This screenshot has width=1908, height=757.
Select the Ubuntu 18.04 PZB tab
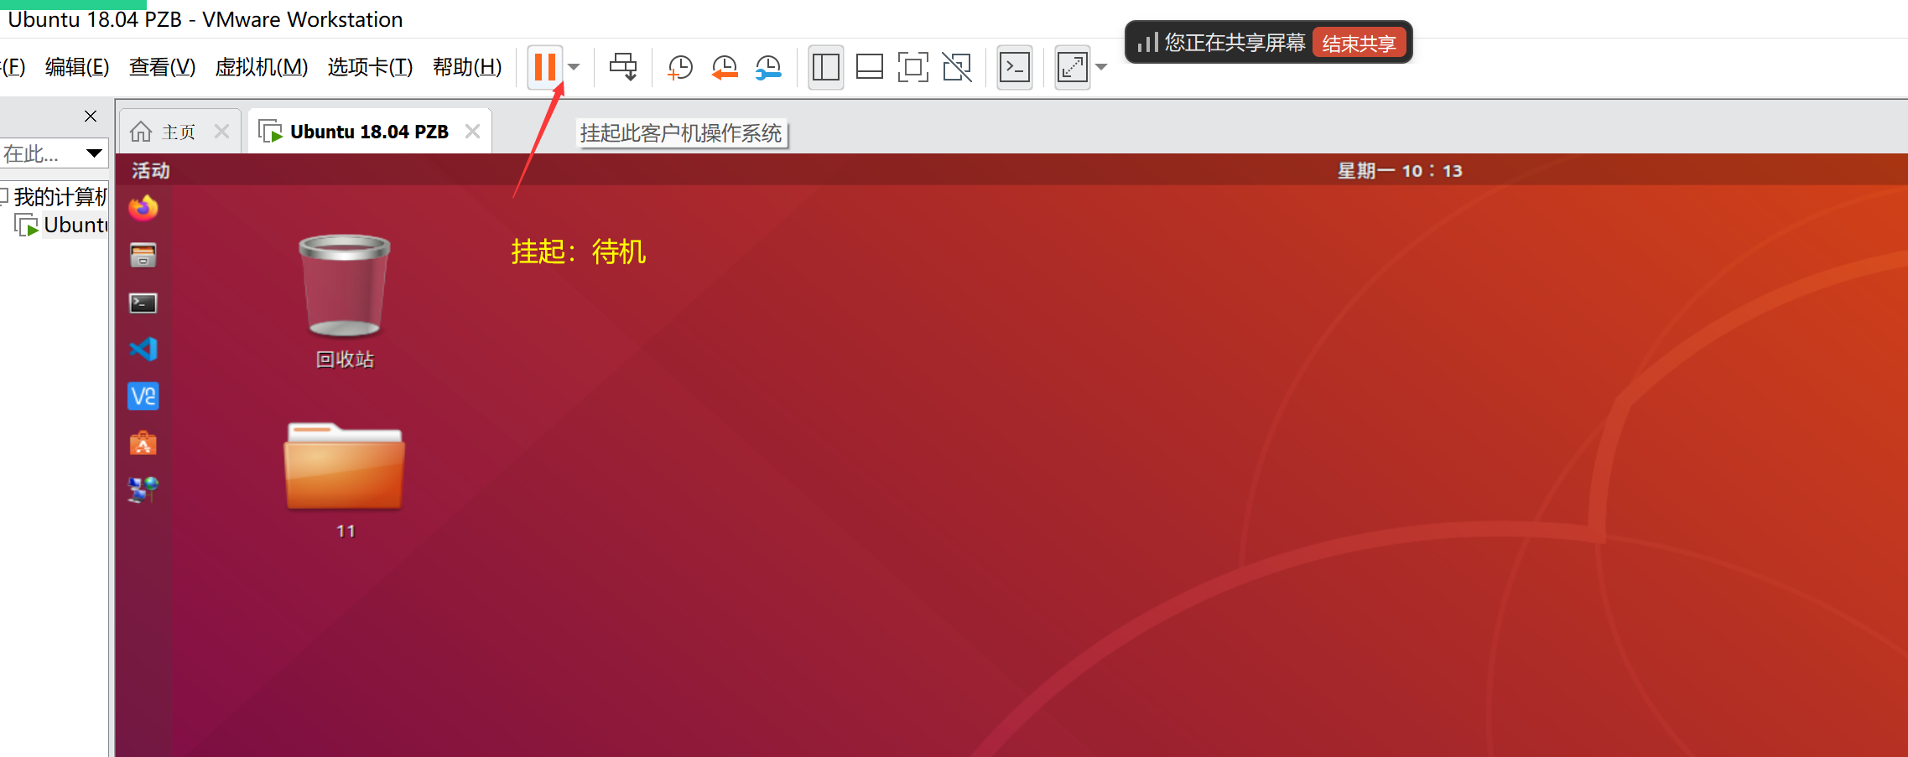369,132
